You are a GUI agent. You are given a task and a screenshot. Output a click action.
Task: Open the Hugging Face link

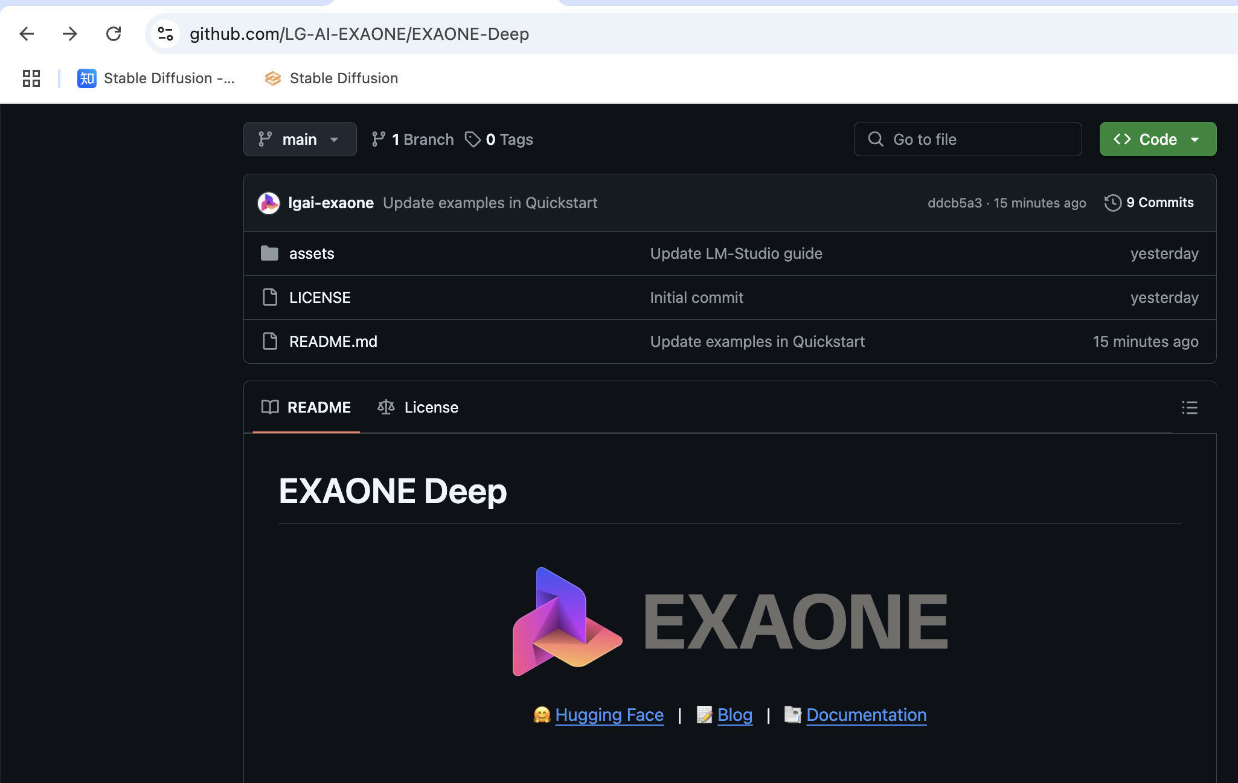(609, 715)
